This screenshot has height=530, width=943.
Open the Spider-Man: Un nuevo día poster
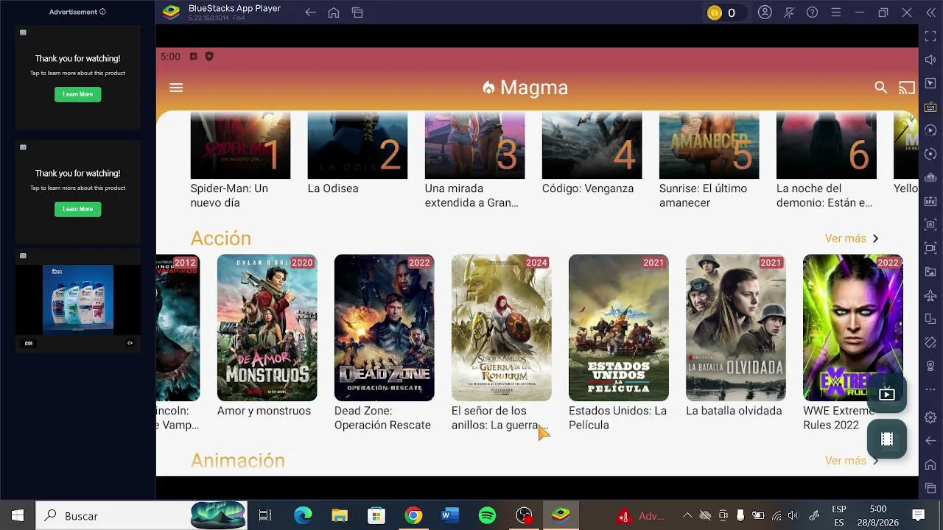(x=240, y=146)
